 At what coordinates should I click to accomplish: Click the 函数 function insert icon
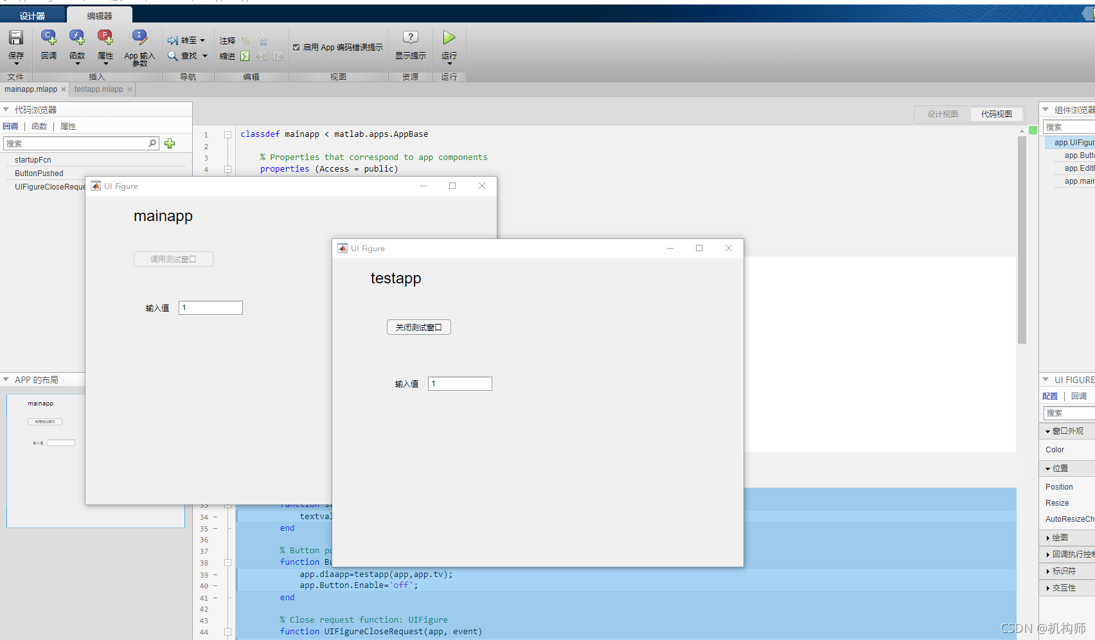pos(77,37)
